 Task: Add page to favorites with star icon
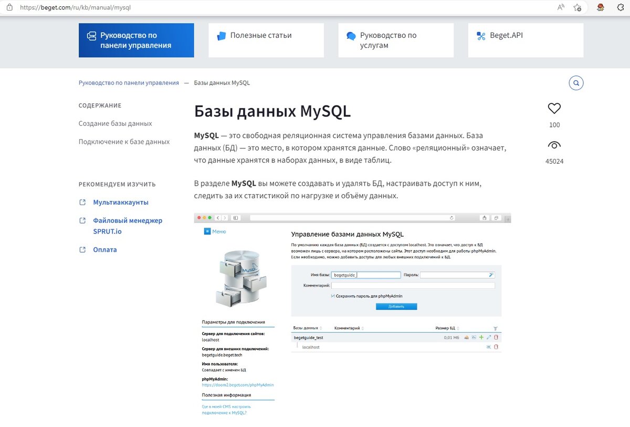click(x=577, y=7)
